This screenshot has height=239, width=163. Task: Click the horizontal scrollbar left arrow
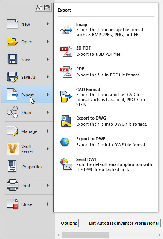coord(59,235)
